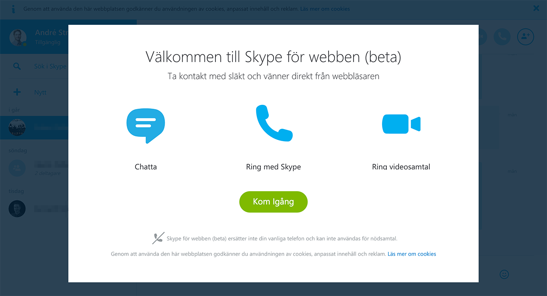Select the Ring videosamtal video camera icon
The width and height of the screenshot is (547, 296).
[400, 124]
